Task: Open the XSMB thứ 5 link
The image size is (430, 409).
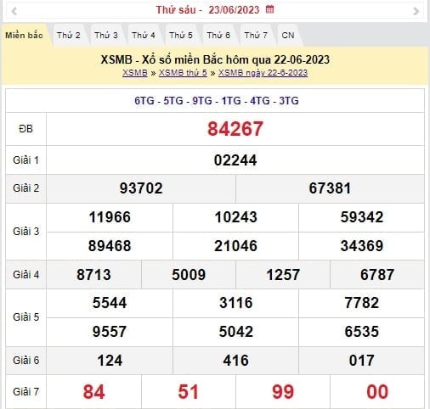Action: click(183, 73)
